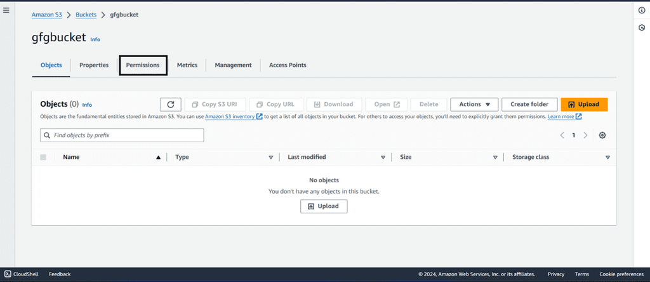
Task: Click the orange Upload button
Action: [584, 105]
